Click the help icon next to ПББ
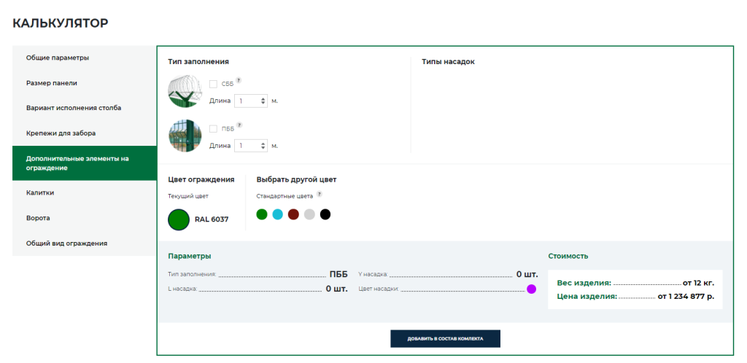 pyautogui.click(x=239, y=125)
